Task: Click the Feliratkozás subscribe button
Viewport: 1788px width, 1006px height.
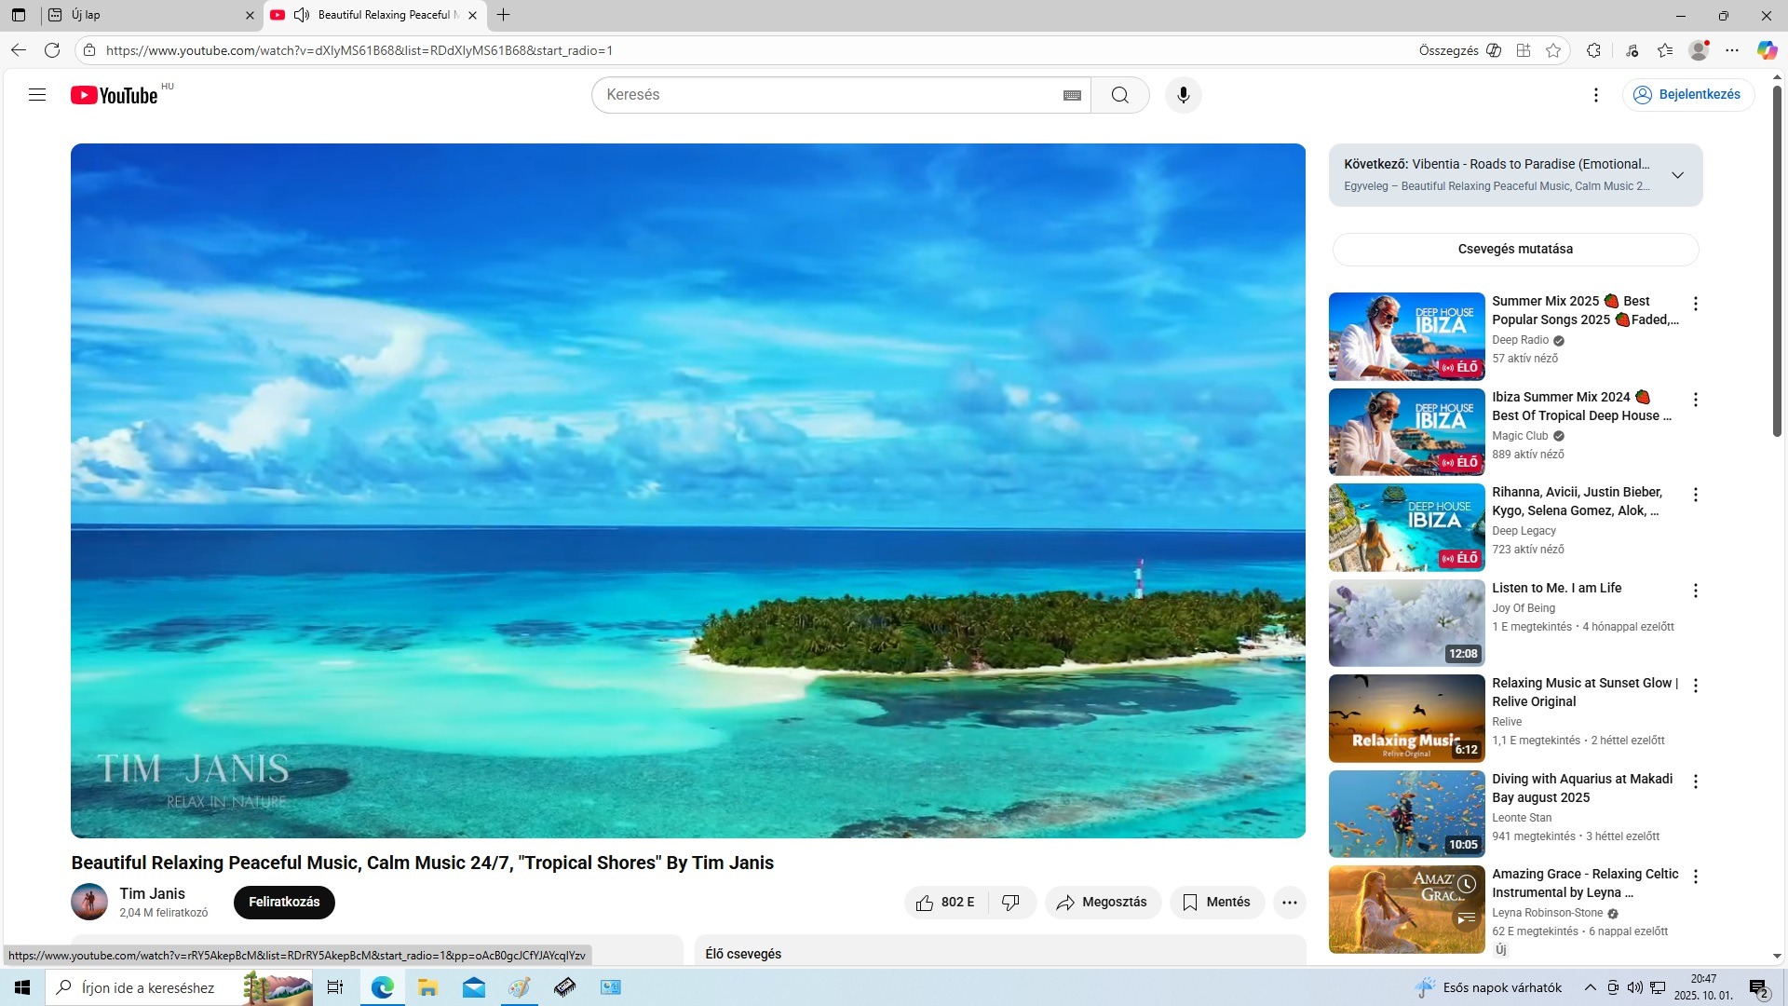Action: (284, 902)
